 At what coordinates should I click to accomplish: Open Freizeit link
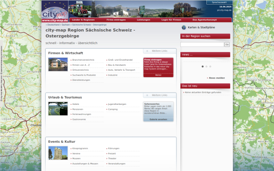(112, 154)
